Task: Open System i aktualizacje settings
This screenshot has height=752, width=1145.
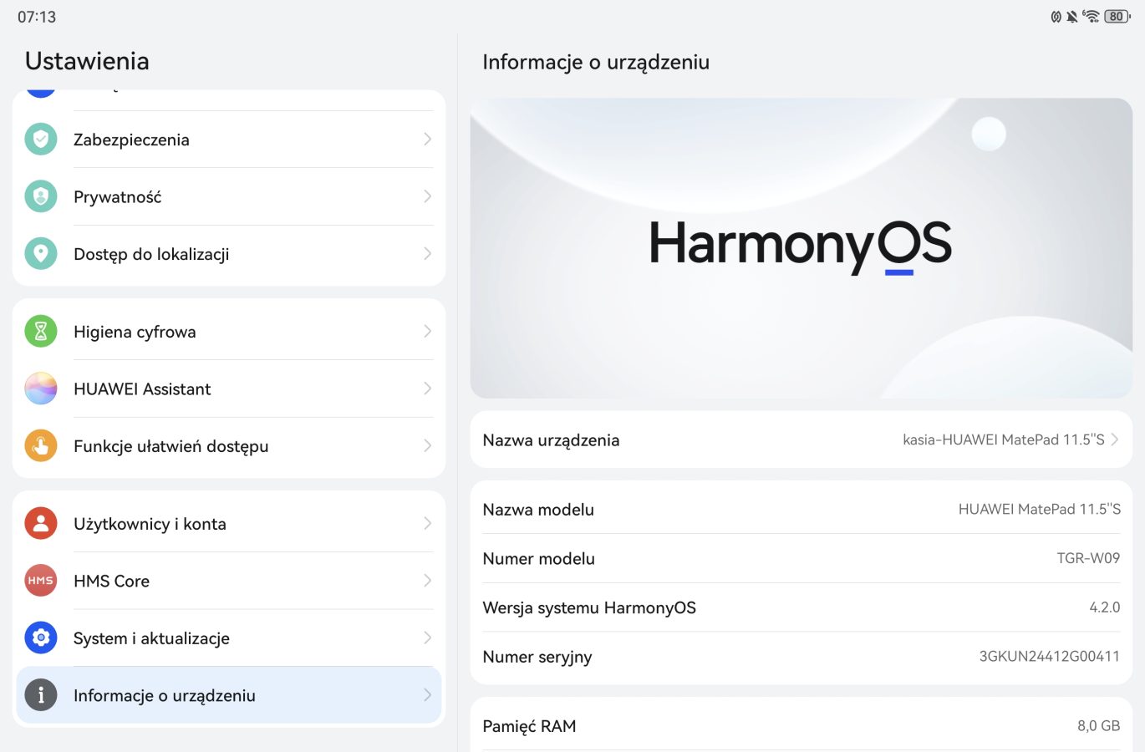Action: pos(229,638)
